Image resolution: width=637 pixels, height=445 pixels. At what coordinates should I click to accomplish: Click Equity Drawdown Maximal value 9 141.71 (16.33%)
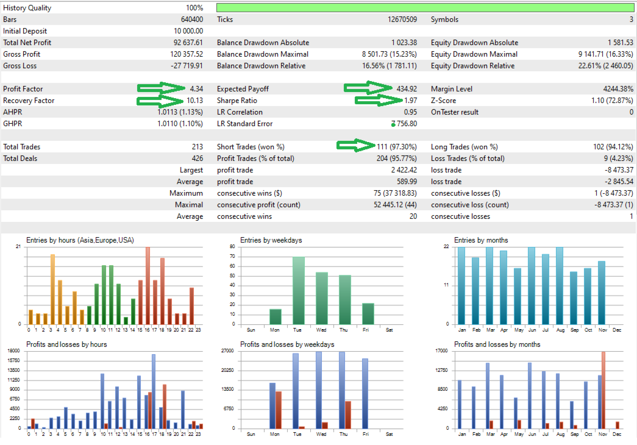click(606, 54)
